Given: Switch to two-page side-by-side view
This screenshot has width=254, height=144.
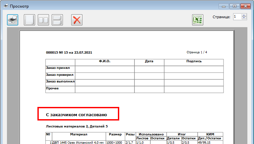Looking at the screenshot, I should pos(43,20).
